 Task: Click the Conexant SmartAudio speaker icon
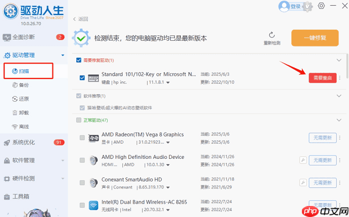94,183
